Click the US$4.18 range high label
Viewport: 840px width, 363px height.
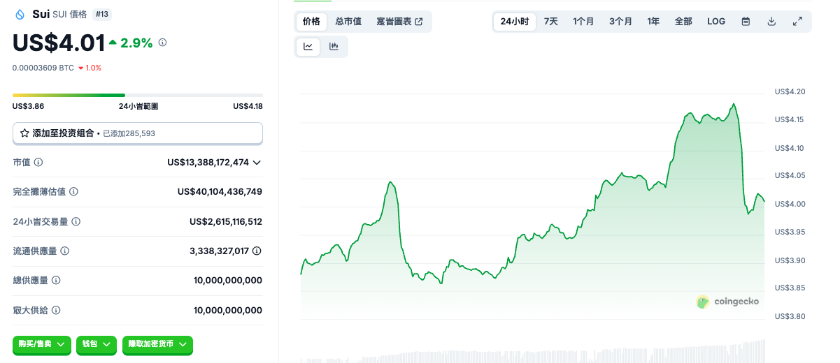point(248,106)
